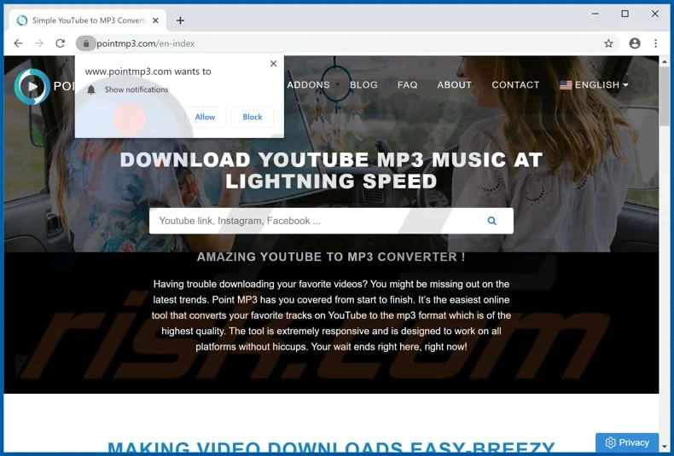Click 'www.pointmp3.com wants to' text
This screenshot has height=456, width=674.
148,72
